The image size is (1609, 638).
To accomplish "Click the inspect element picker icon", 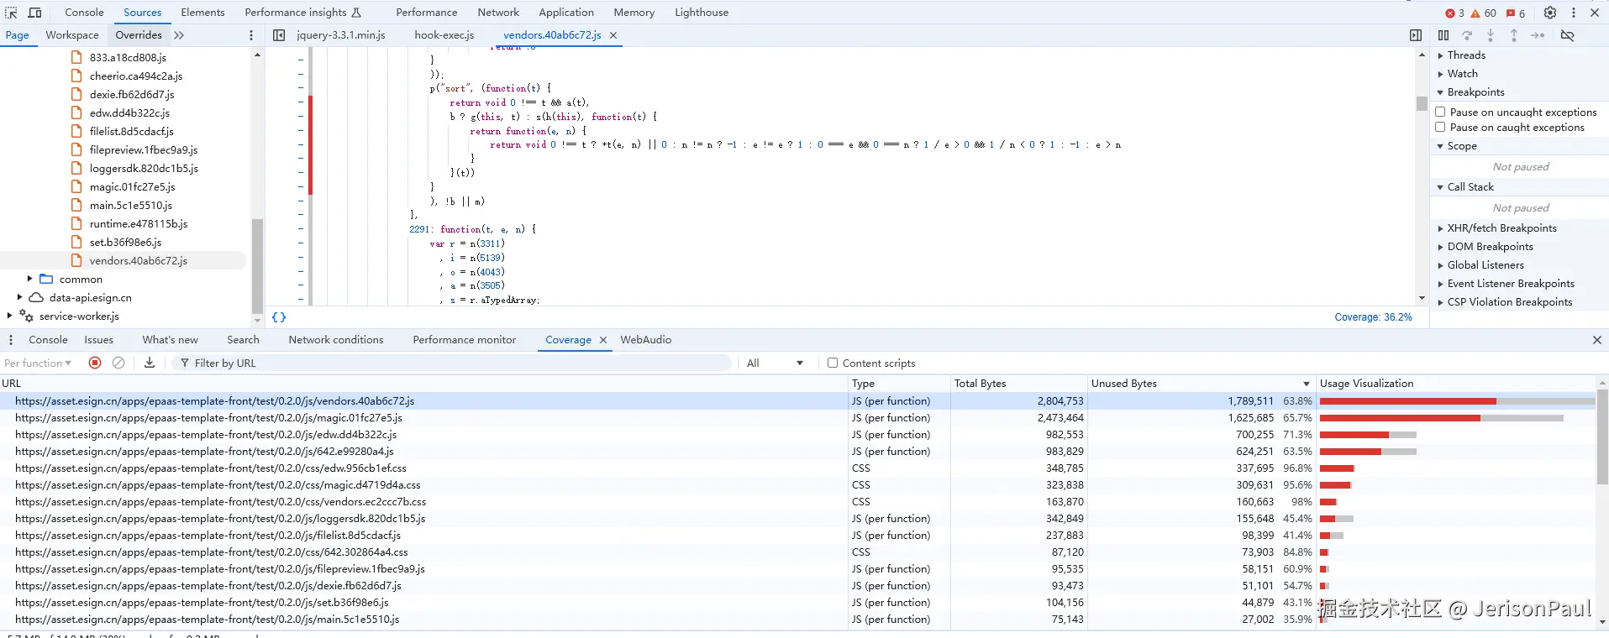I will click(12, 13).
